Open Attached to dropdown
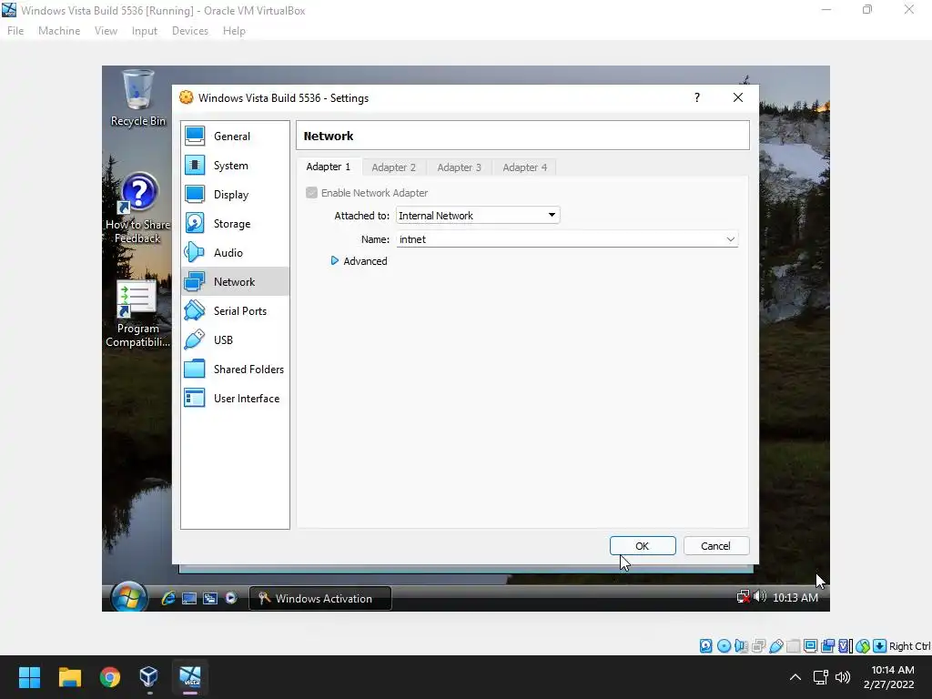Viewport: 932px width, 699px height. pyautogui.click(x=478, y=215)
